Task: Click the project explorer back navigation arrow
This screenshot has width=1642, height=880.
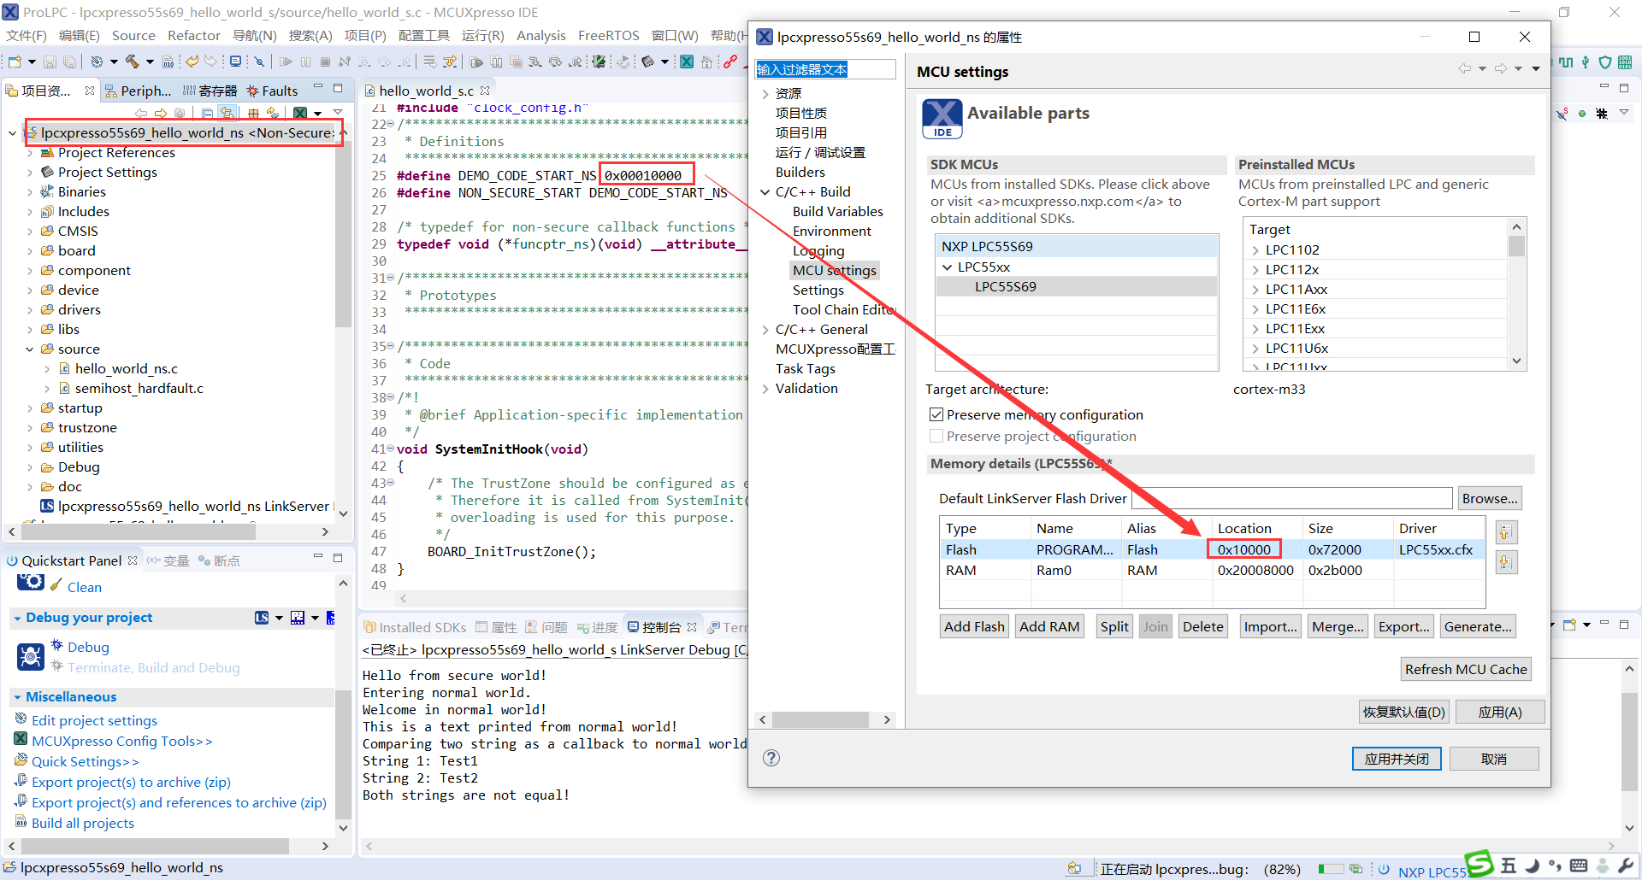Action: (x=141, y=113)
